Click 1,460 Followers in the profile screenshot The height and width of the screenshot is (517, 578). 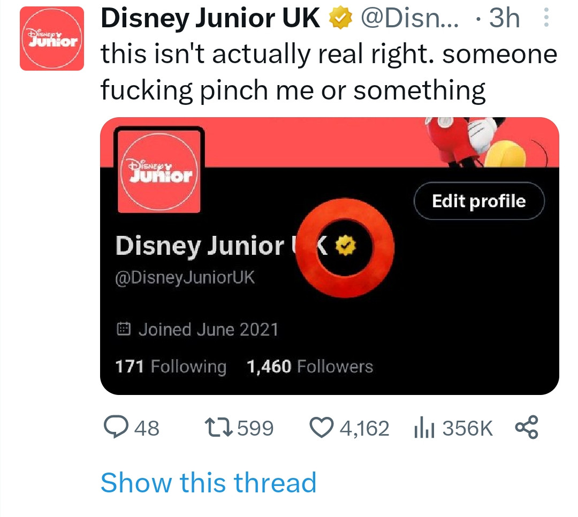309,367
